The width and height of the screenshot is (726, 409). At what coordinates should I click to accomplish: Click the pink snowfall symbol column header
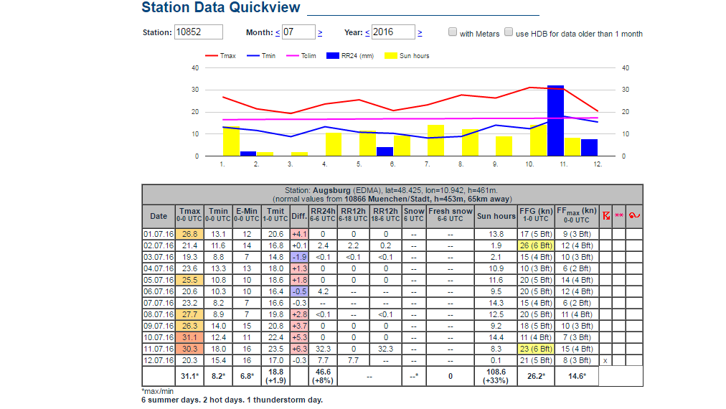coord(619,216)
